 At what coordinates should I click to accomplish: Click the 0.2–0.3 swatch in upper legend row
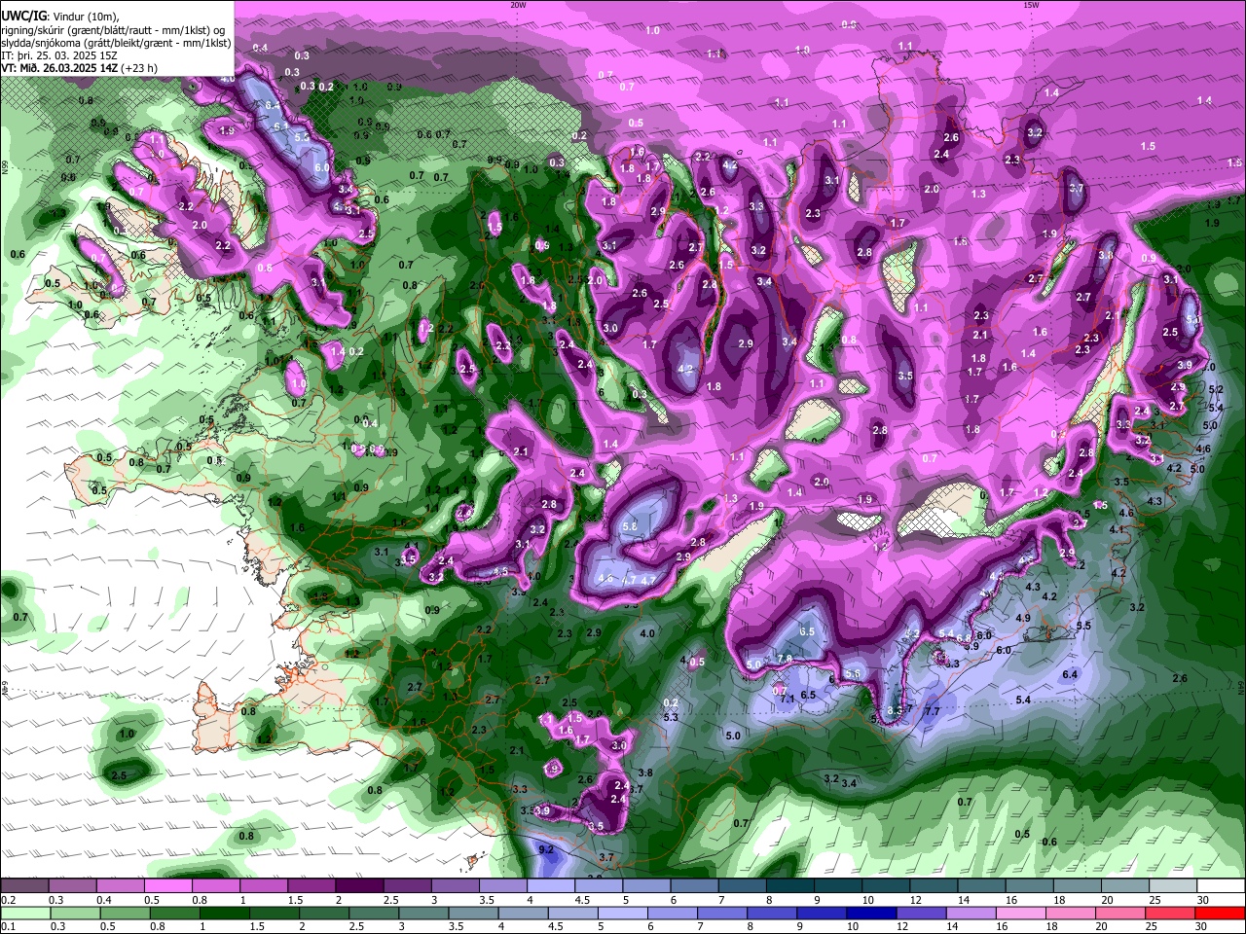[25, 885]
